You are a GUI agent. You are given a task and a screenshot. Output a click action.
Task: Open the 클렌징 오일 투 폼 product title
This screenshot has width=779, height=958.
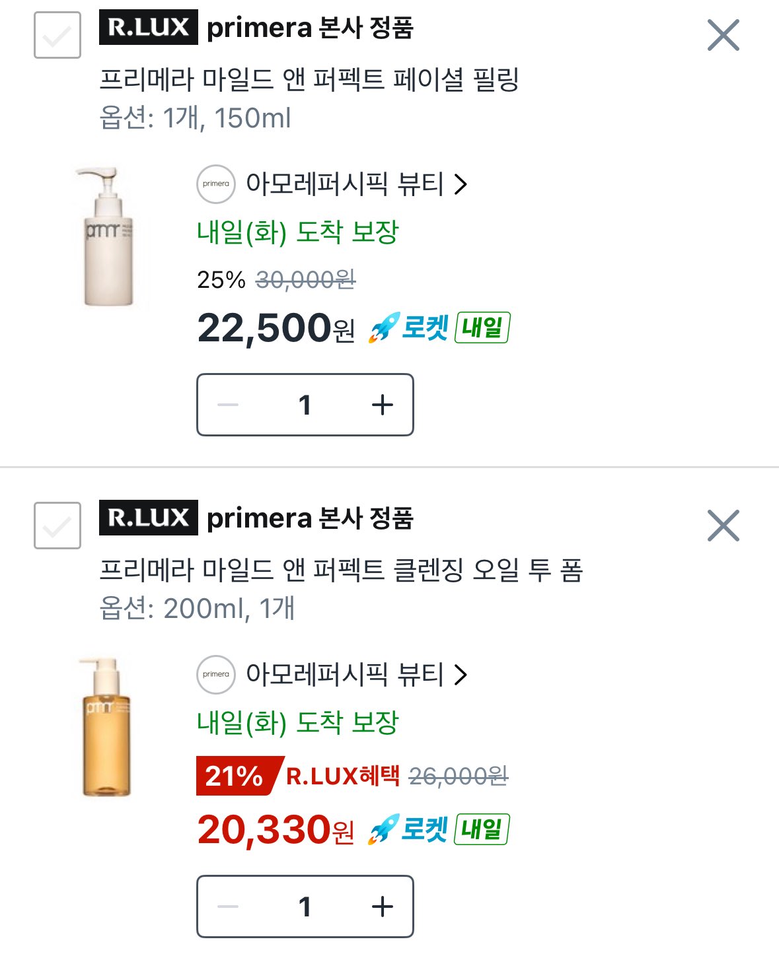[340, 570]
